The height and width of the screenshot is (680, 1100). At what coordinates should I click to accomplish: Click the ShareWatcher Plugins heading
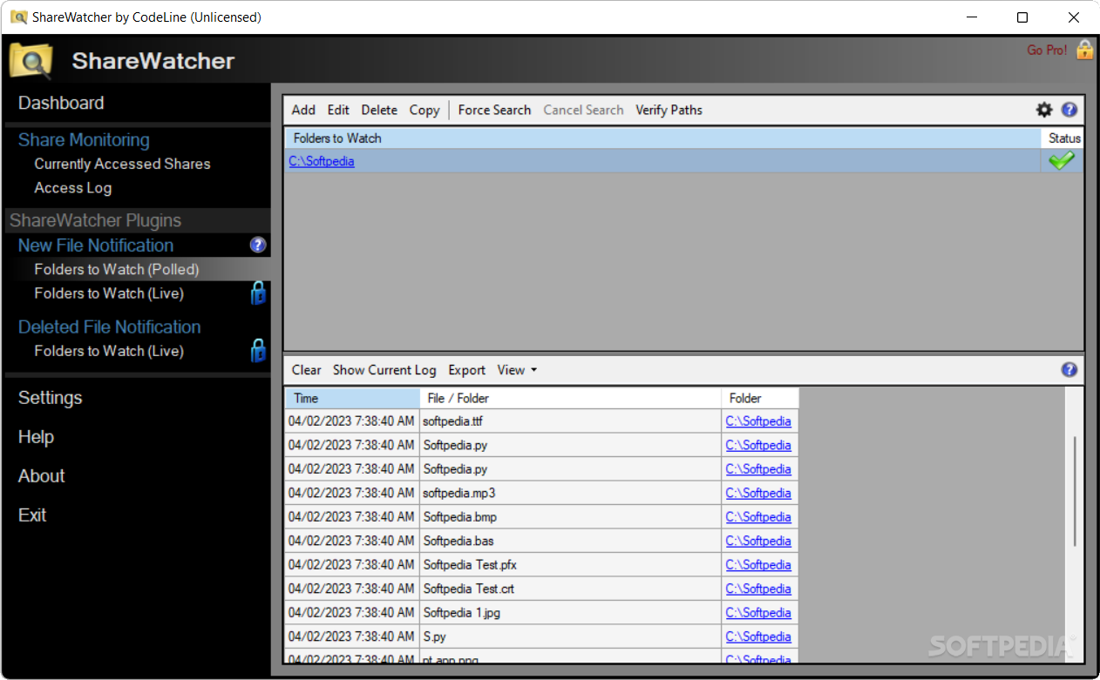click(x=95, y=221)
